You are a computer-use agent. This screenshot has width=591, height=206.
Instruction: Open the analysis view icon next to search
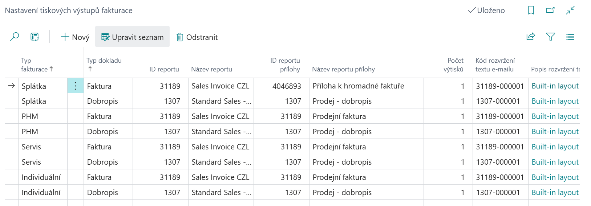coord(35,37)
